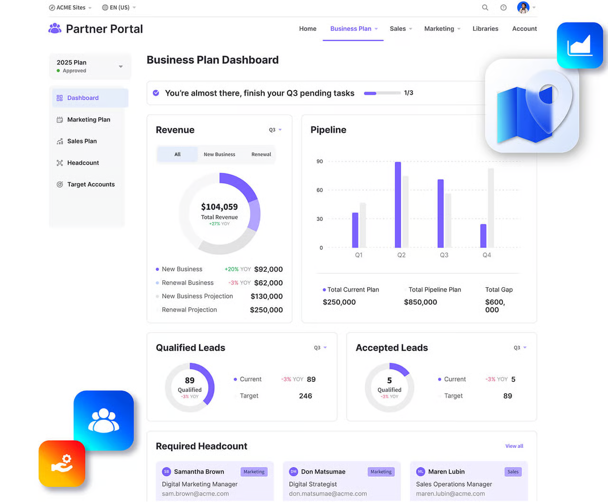
Task: Click View all in Required Headcount
Action: point(514,446)
